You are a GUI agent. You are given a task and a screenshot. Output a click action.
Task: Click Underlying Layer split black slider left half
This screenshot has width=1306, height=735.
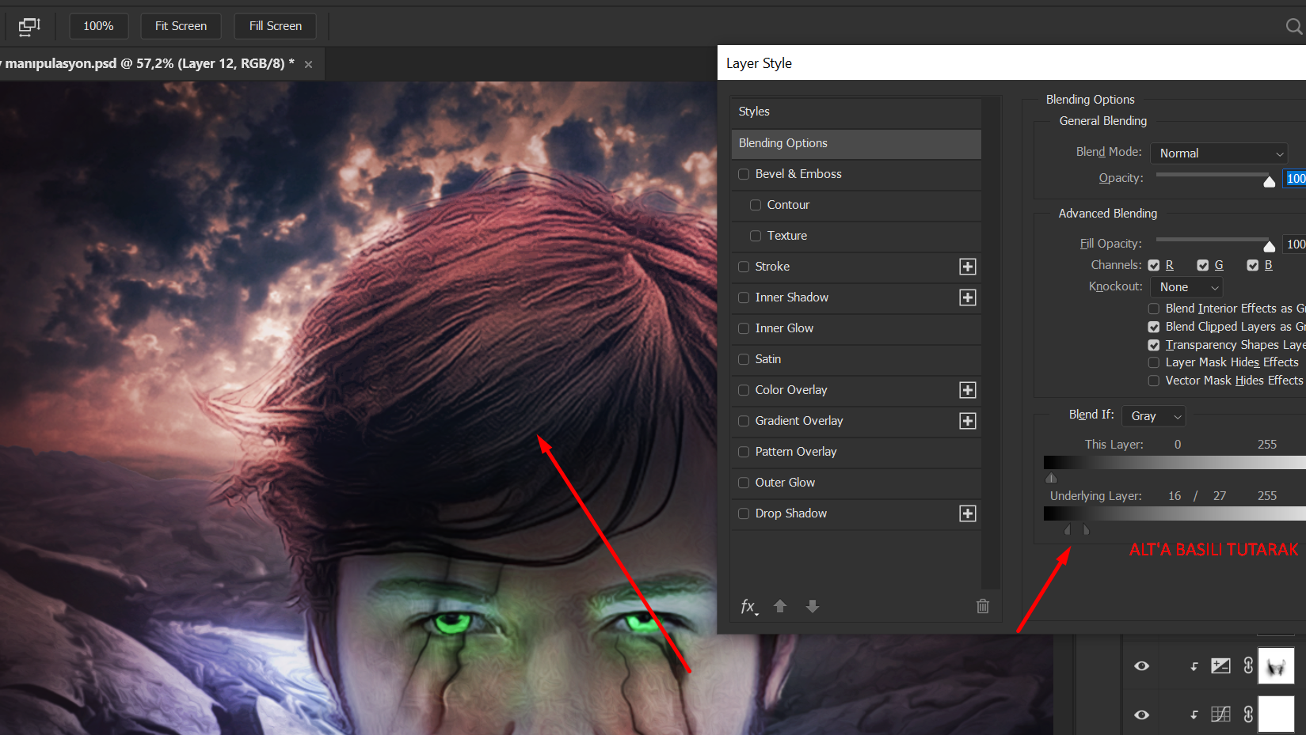coord(1068,529)
